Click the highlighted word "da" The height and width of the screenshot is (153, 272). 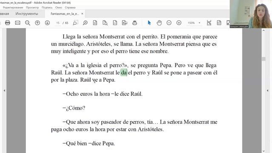pyautogui.click(x=124, y=73)
